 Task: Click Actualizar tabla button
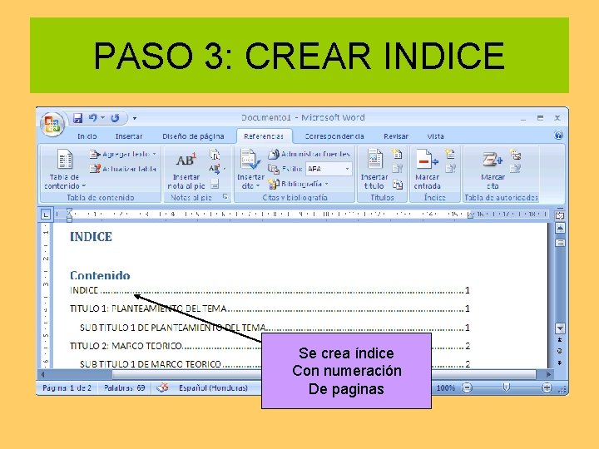[x=123, y=169]
